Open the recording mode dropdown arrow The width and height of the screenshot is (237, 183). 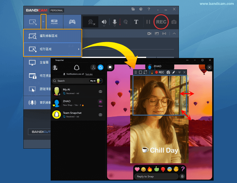coord(44,22)
